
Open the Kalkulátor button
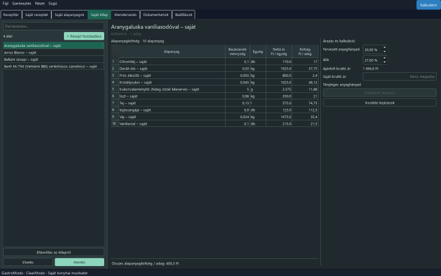428,5
